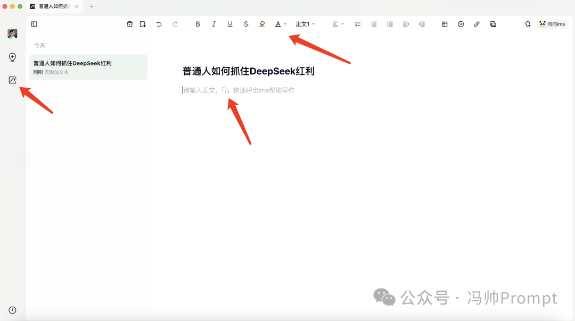The image size is (575, 321).
Task: Redo the last edit
Action: (x=175, y=24)
